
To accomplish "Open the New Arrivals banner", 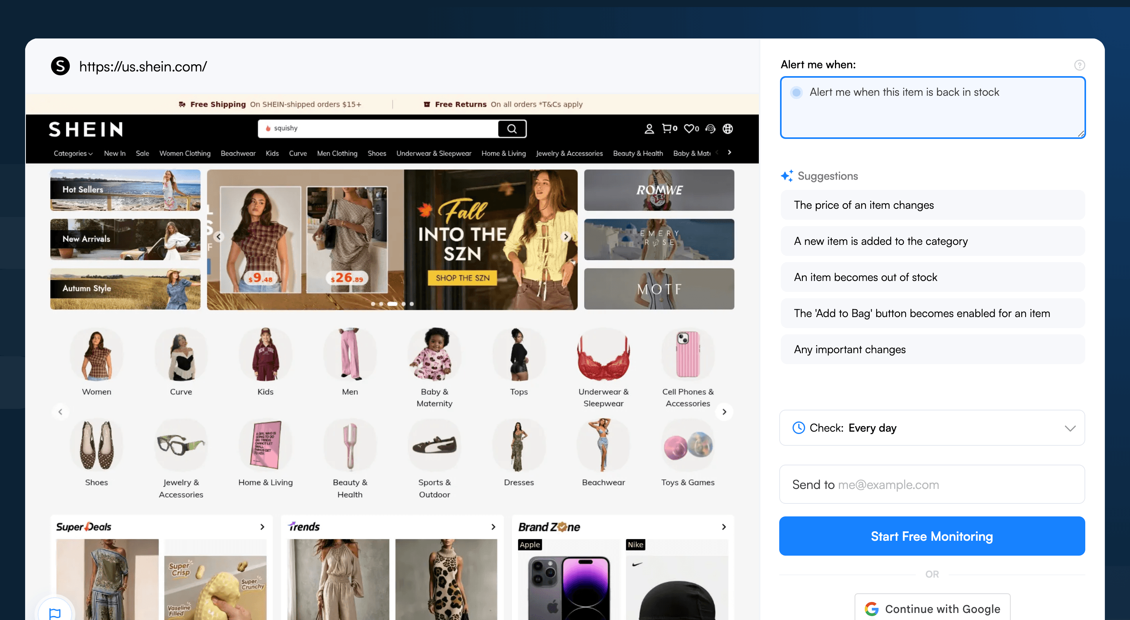I will click(x=125, y=239).
